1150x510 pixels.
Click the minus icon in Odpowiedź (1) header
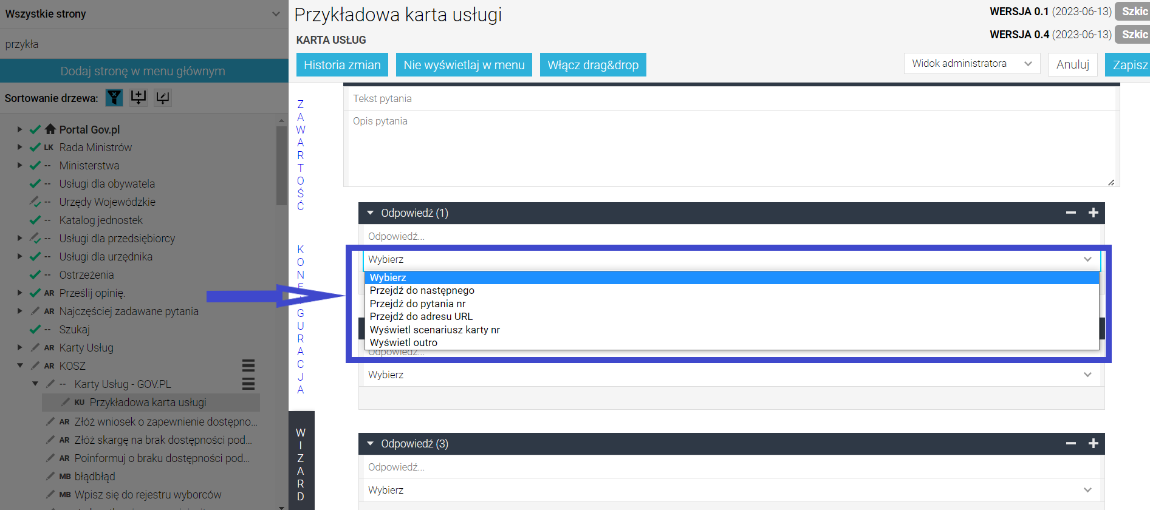coord(1071,212)
